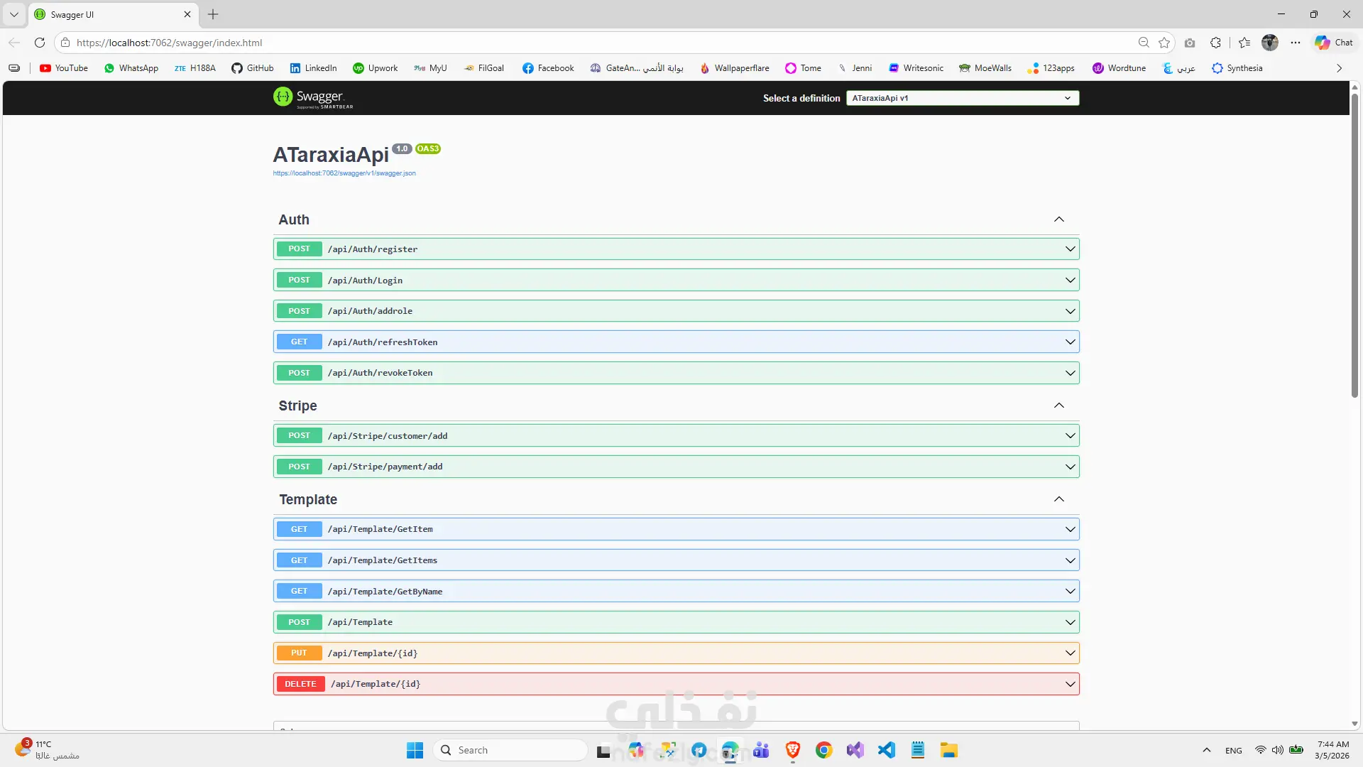Open the swagger.json link
The image size is (1363, 767).
coord(344,173)
